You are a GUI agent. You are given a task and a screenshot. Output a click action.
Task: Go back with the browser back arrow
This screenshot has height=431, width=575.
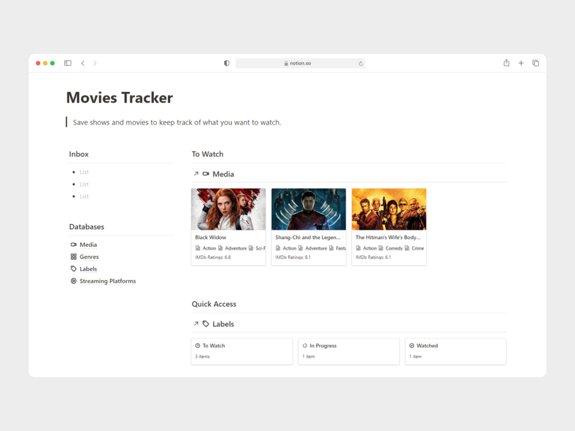click(x=83, y=63)
